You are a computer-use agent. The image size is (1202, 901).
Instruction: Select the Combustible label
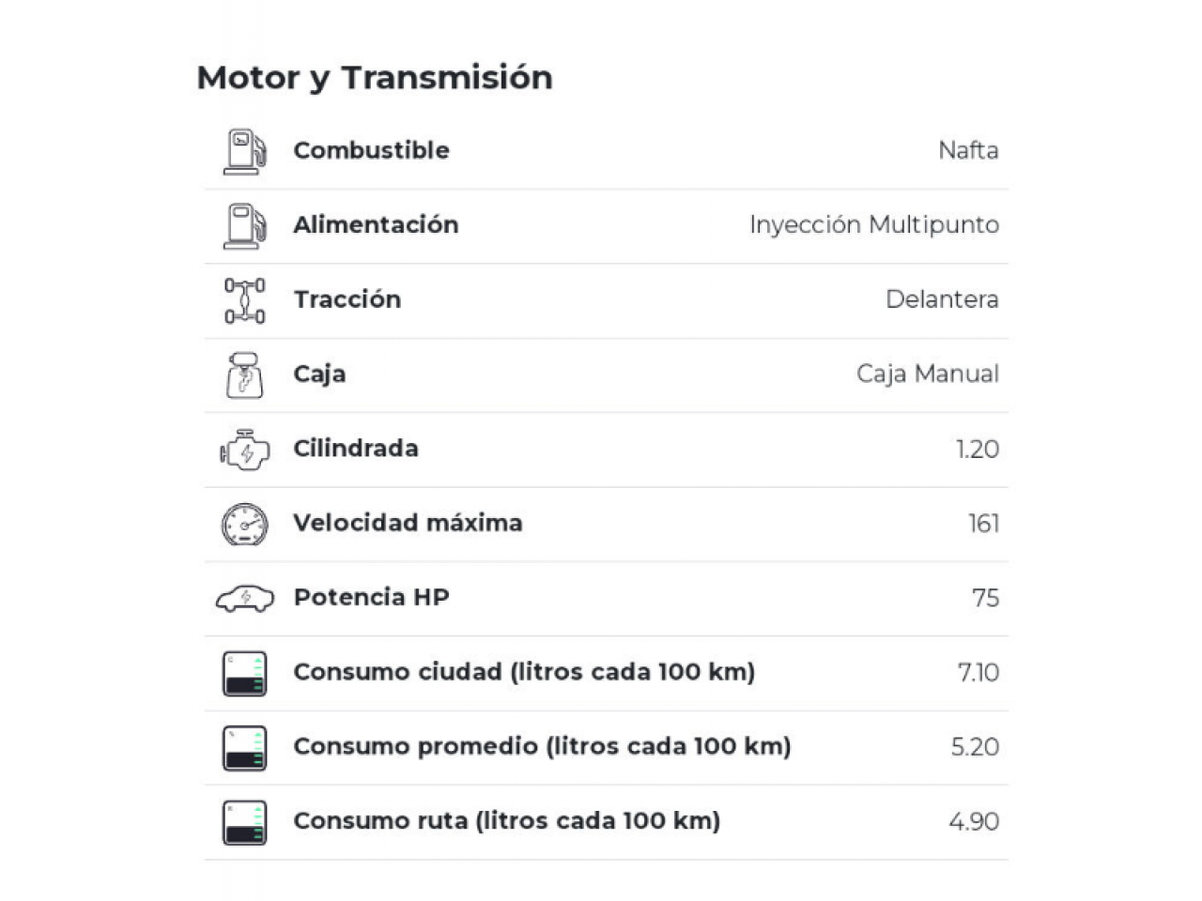click(x=371, y=150)
